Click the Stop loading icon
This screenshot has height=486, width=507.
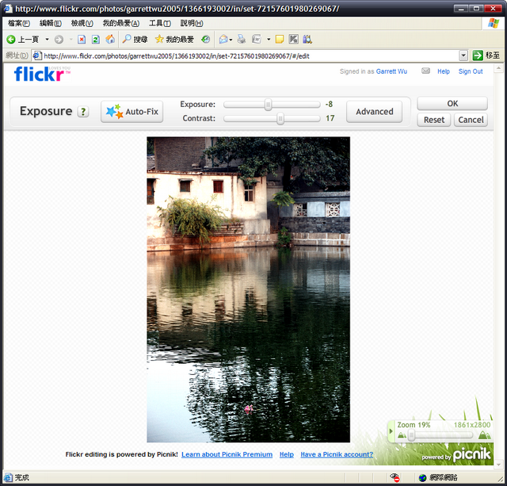pyautogui.click(x=82, y=40)
